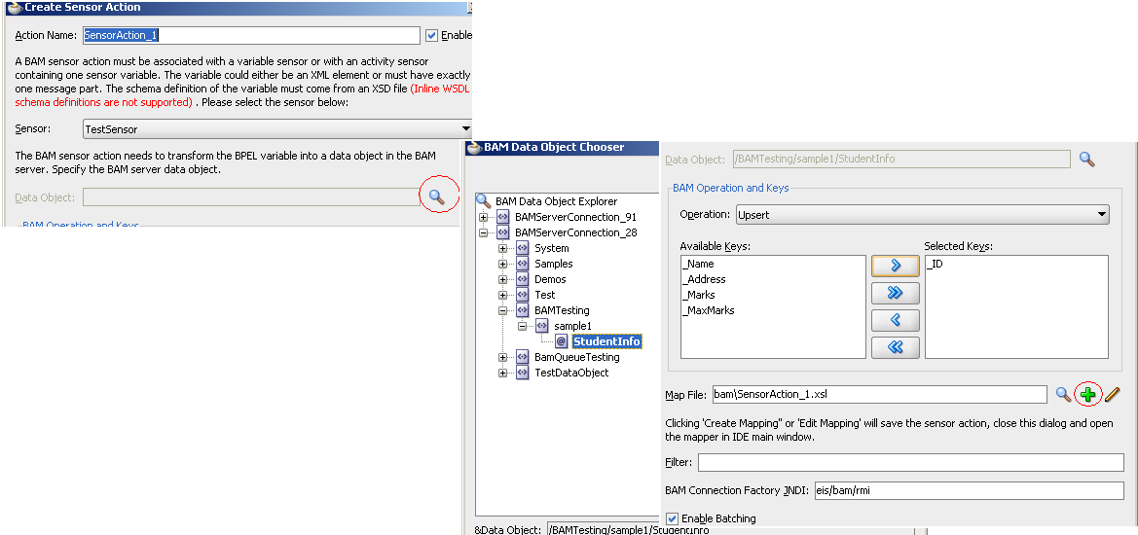This screenshot has height=535, width=1138.
Task: Expand the BamQueueTesting tree node
Action: point(502,357)
